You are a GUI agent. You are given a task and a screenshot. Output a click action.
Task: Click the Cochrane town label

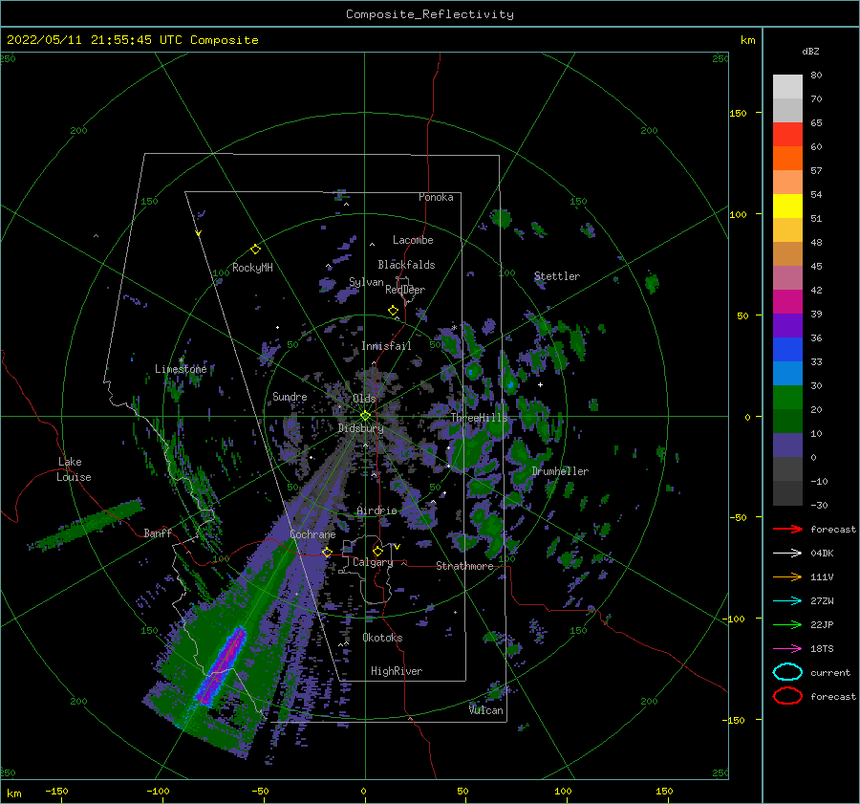[x=312, y=534]
